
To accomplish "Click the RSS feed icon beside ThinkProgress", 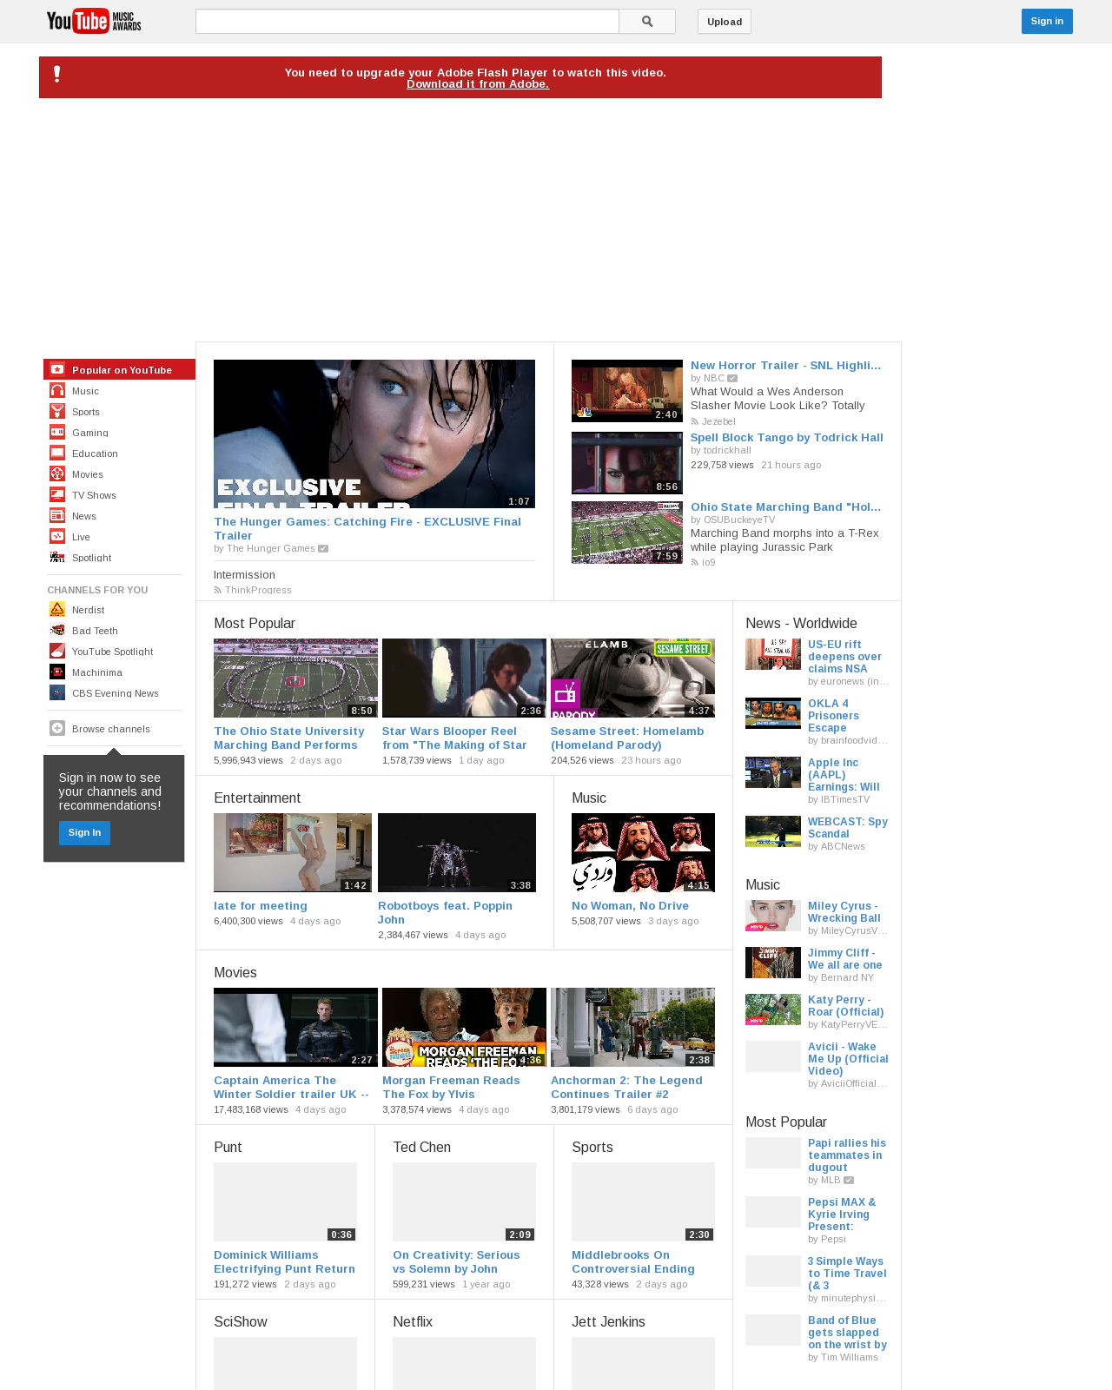I will pos(217,590).
